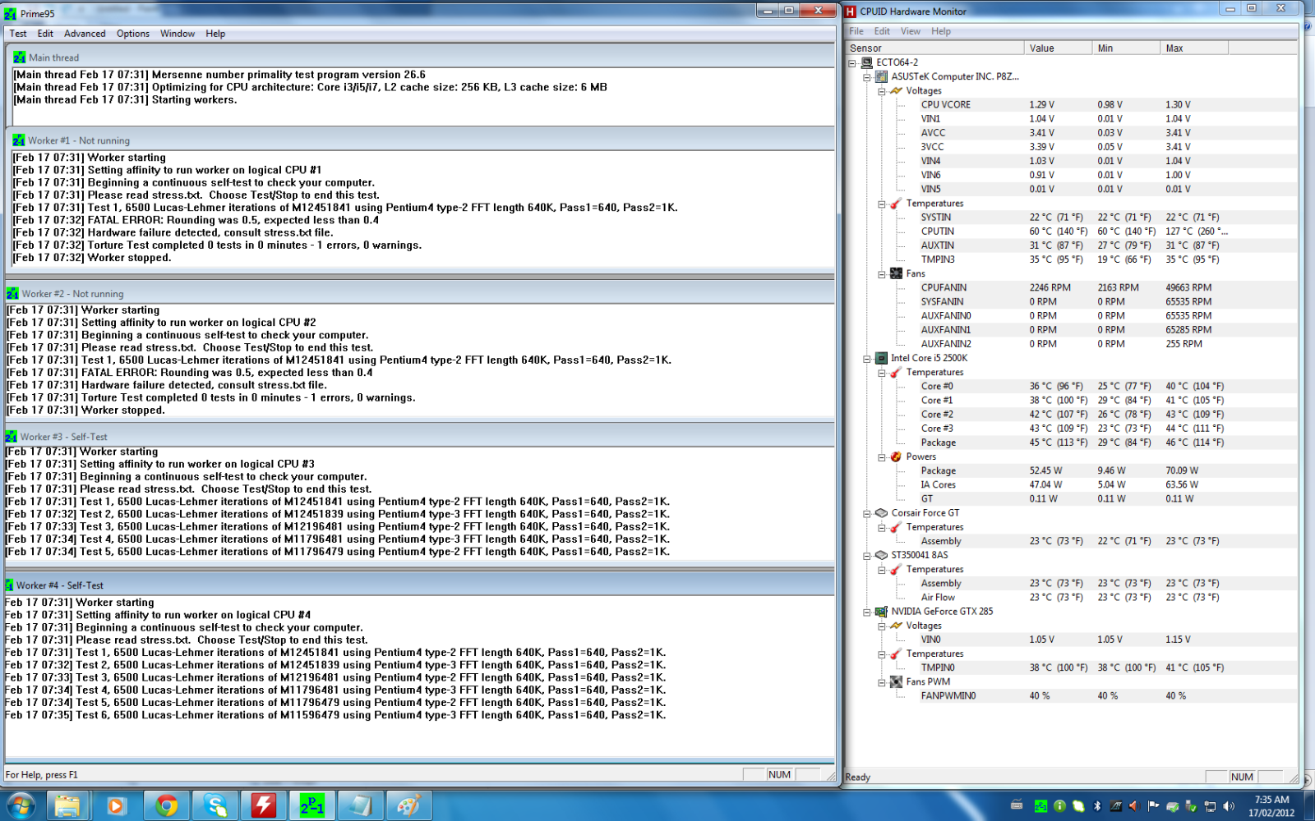1315x821 pixels.
Task: Collapse the Voltages group under ASUSTeK
Action: tap(882, 91)
